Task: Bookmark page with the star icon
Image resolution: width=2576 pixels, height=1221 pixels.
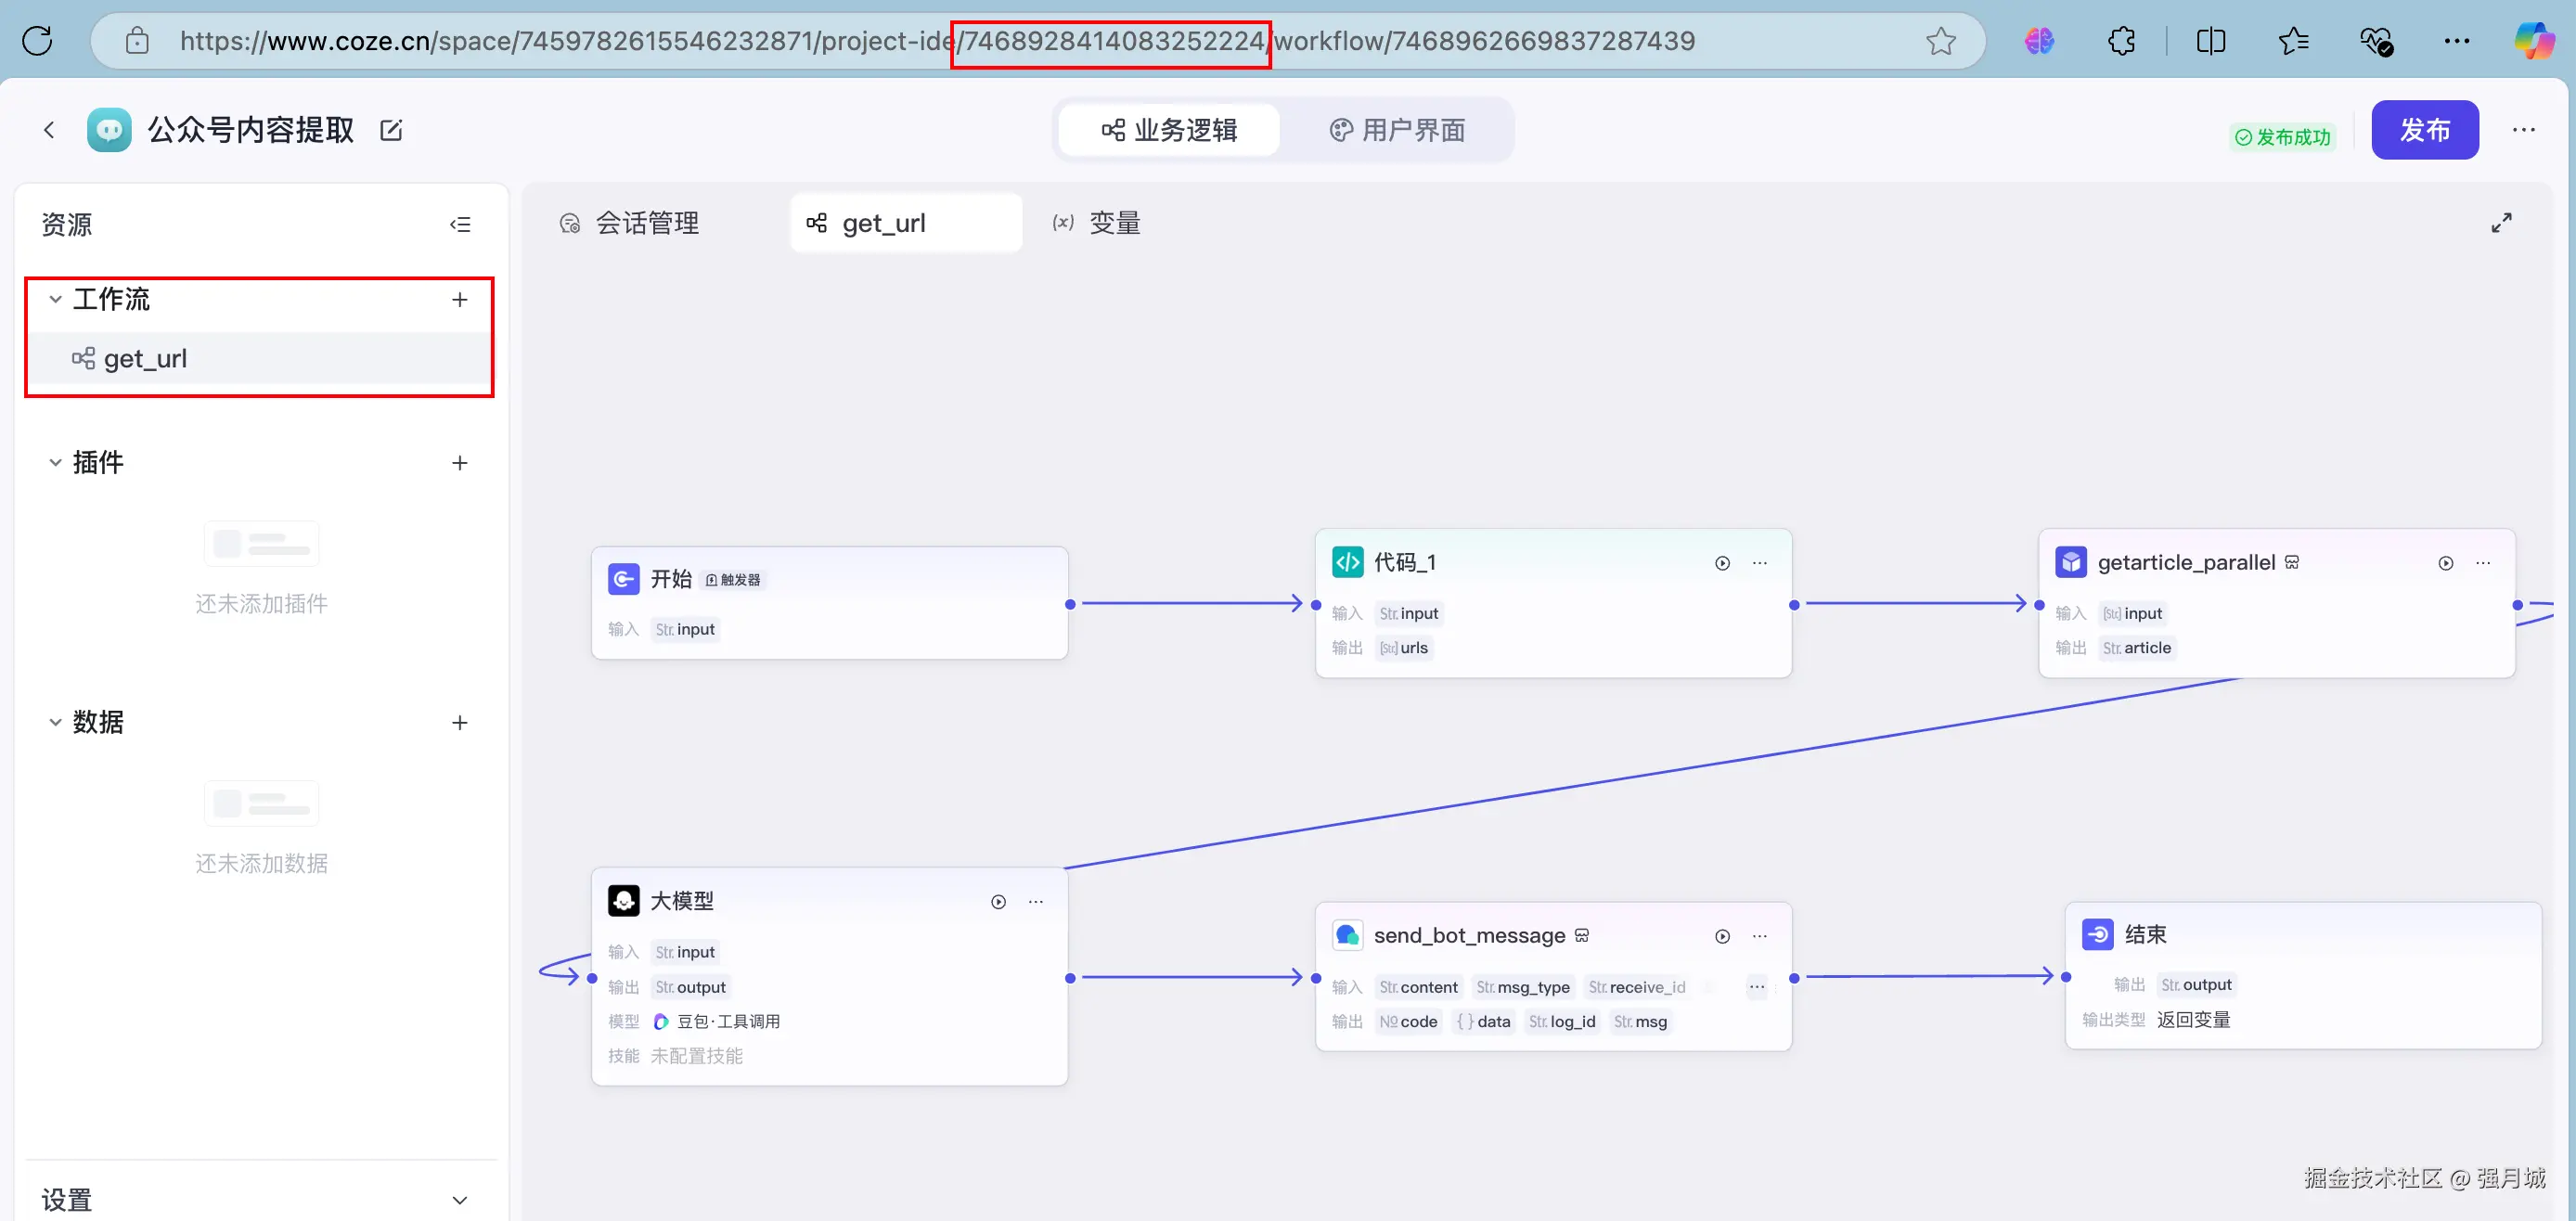Action: 1940,41
